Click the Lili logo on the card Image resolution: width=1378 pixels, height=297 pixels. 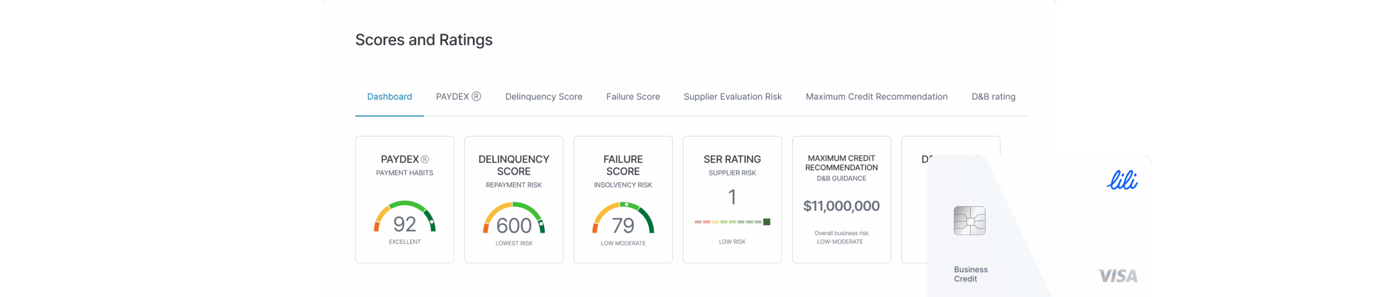pyautogui.click(x=1122, y=180)
